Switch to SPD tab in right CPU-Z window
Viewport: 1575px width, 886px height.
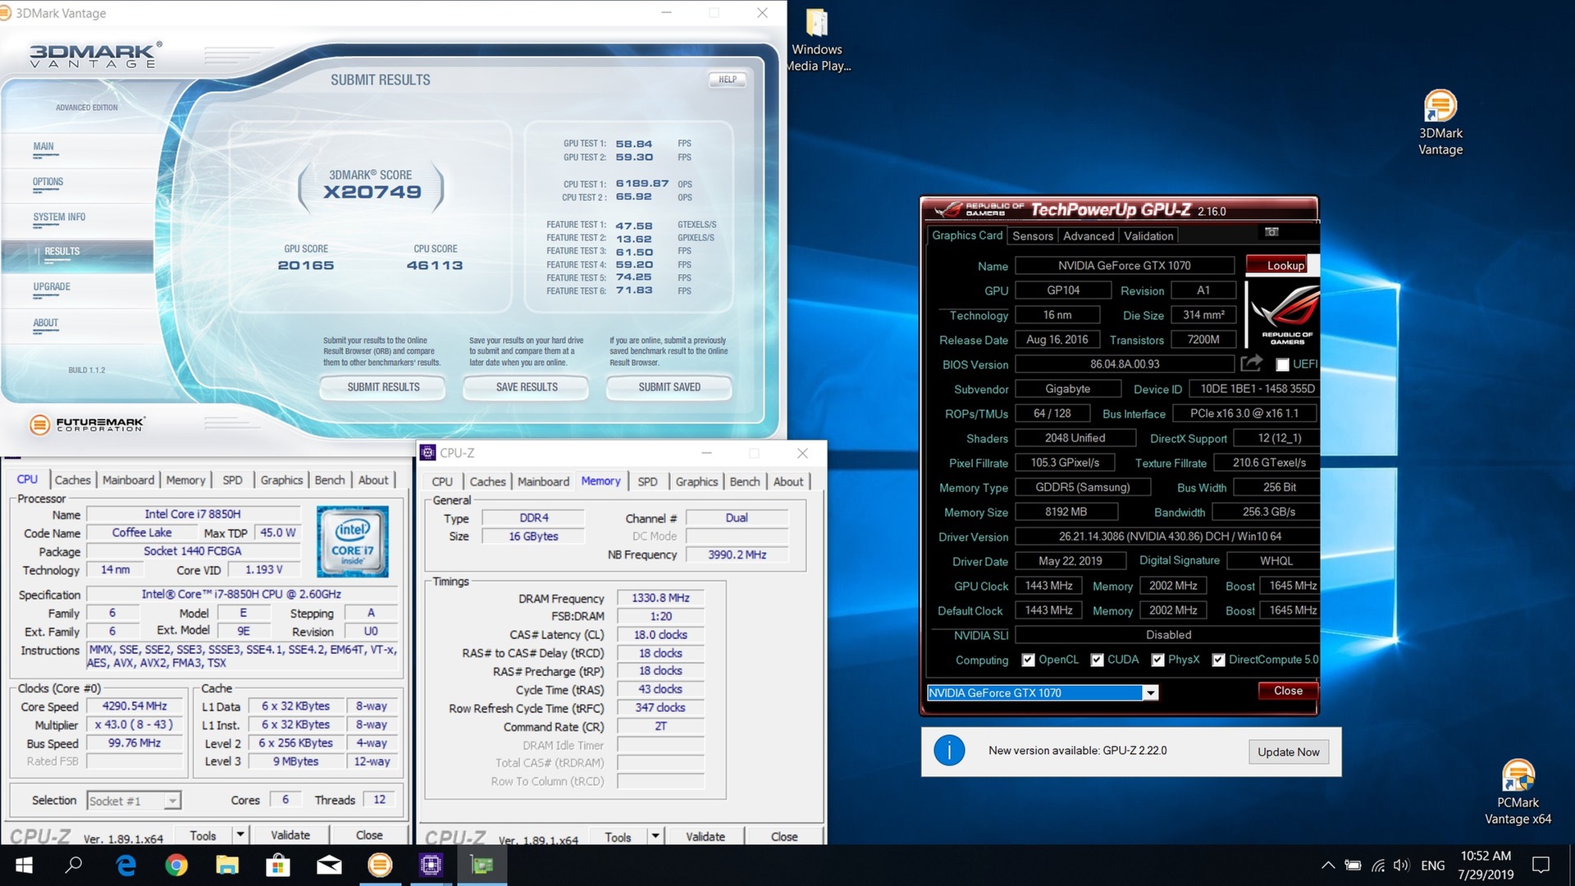click(x=647, y=482)
